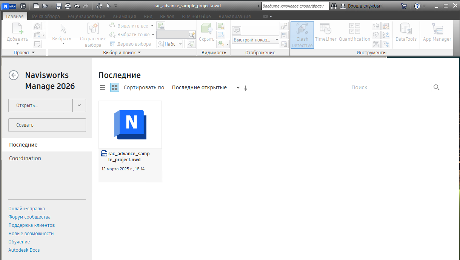Click the Autodesk Docs link
460x260 pixels.
coord(24,250)
